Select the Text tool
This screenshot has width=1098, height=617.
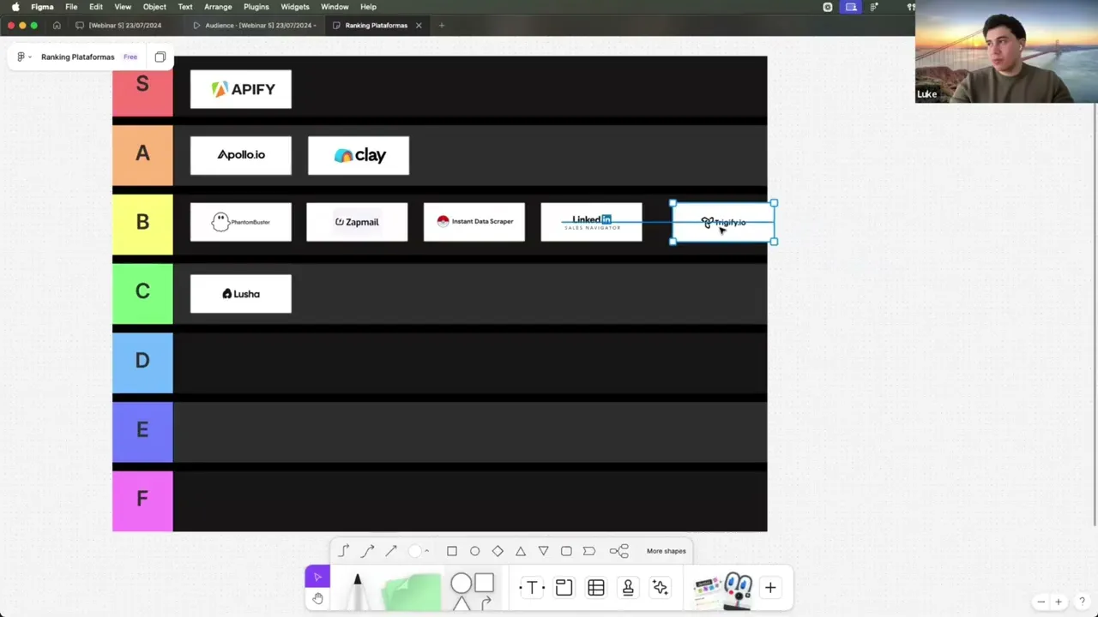(x=532, y=588)
